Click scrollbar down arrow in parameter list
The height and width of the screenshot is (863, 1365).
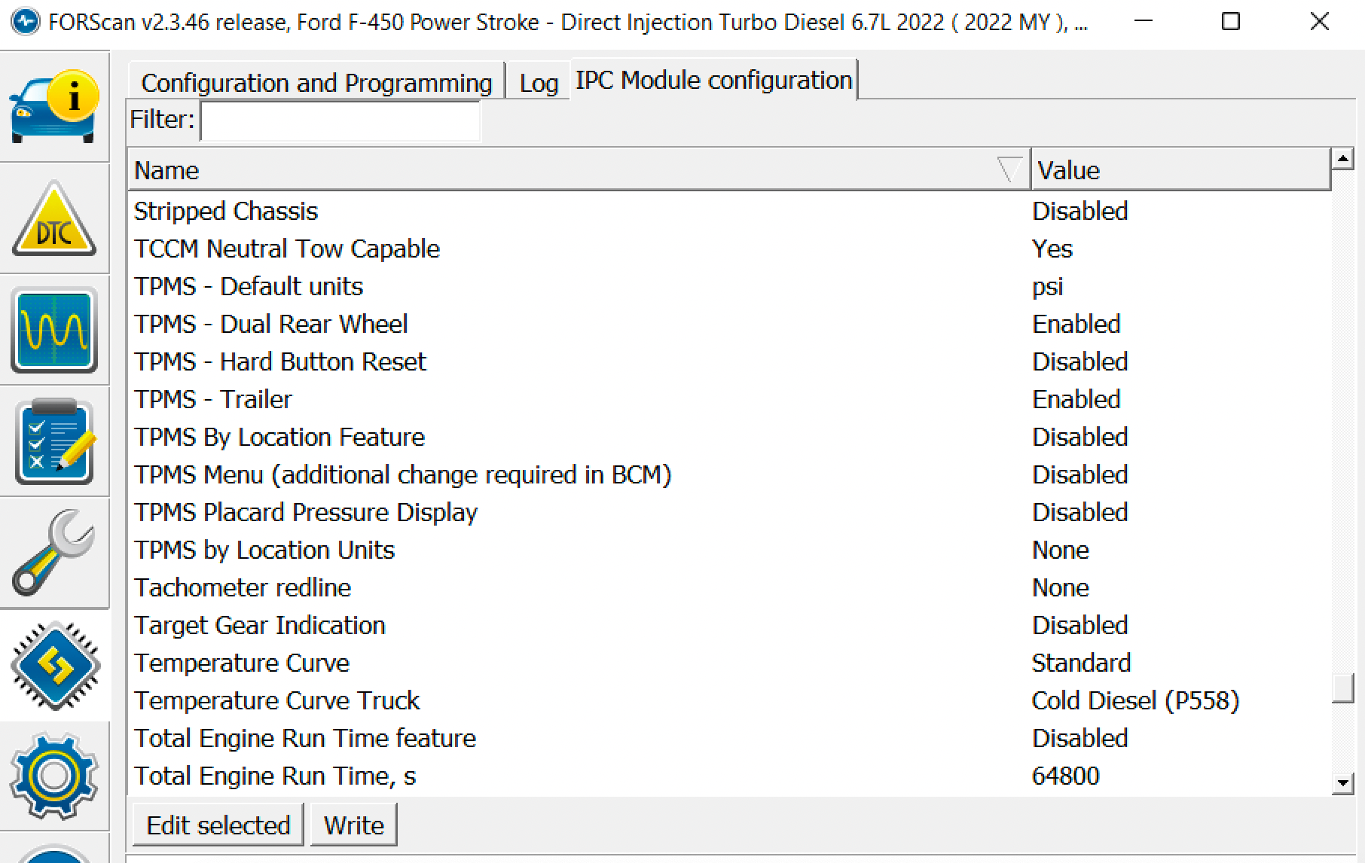(x=1342, y=783)
